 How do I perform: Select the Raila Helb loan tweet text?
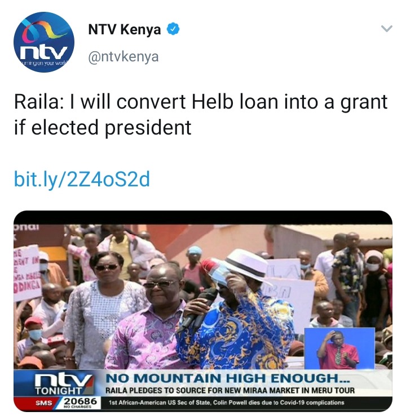tap(201, 114)
